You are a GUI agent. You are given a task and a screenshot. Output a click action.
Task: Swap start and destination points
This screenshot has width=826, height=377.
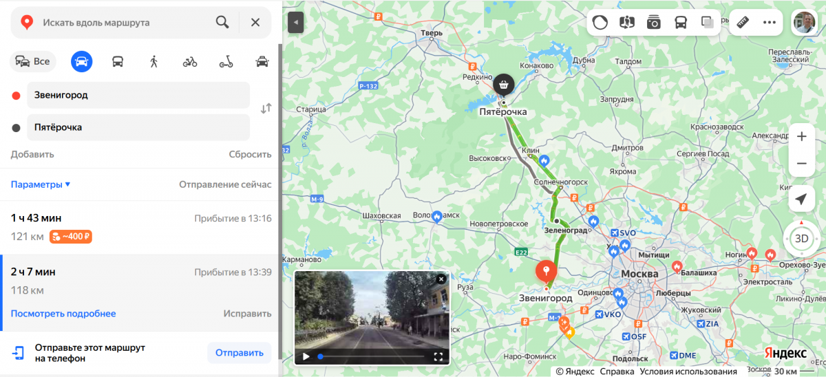click(266, 109)
